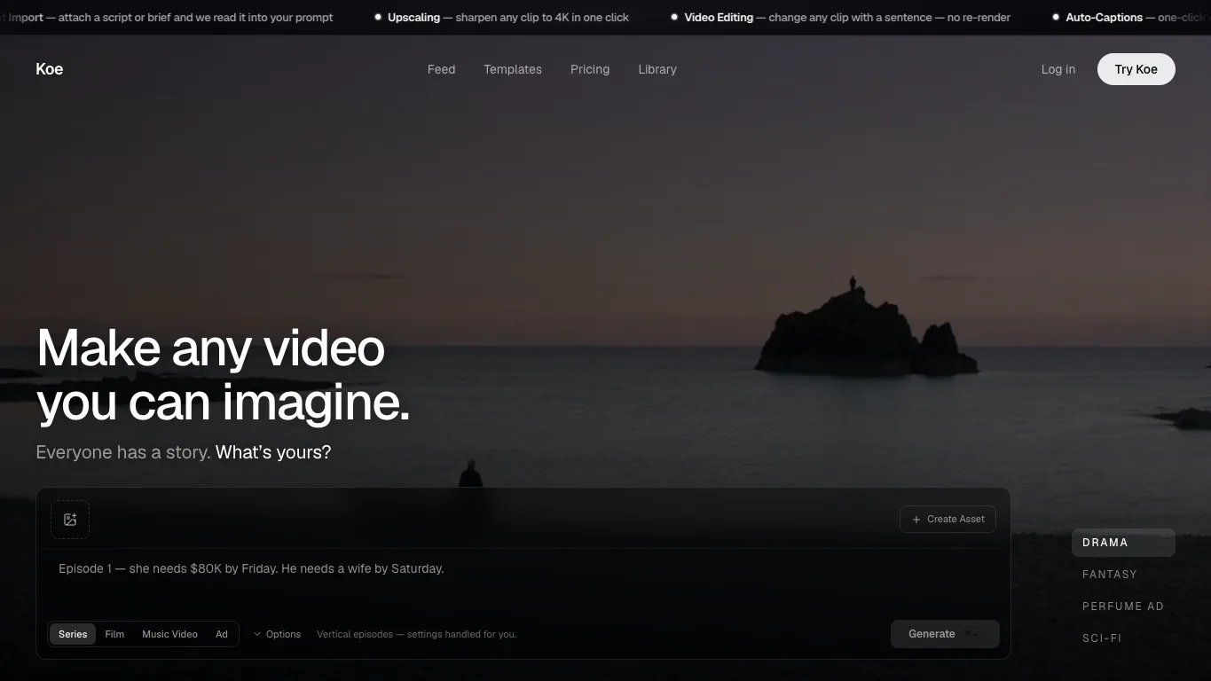Select the Series mode tab
Image resolution: width=1211 pixels, height=681 pixels.
73,634
